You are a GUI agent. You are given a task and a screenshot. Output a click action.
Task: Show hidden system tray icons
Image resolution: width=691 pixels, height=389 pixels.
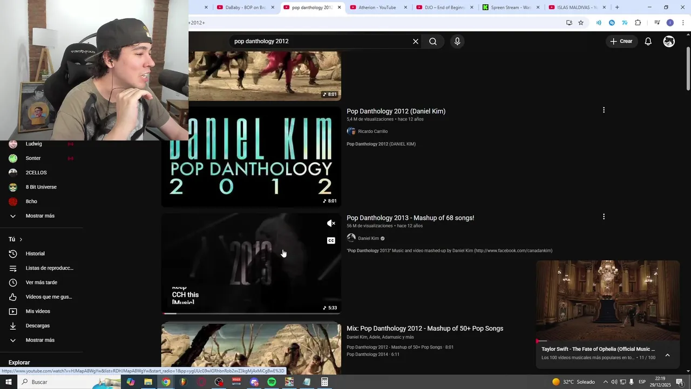point(605,382)
